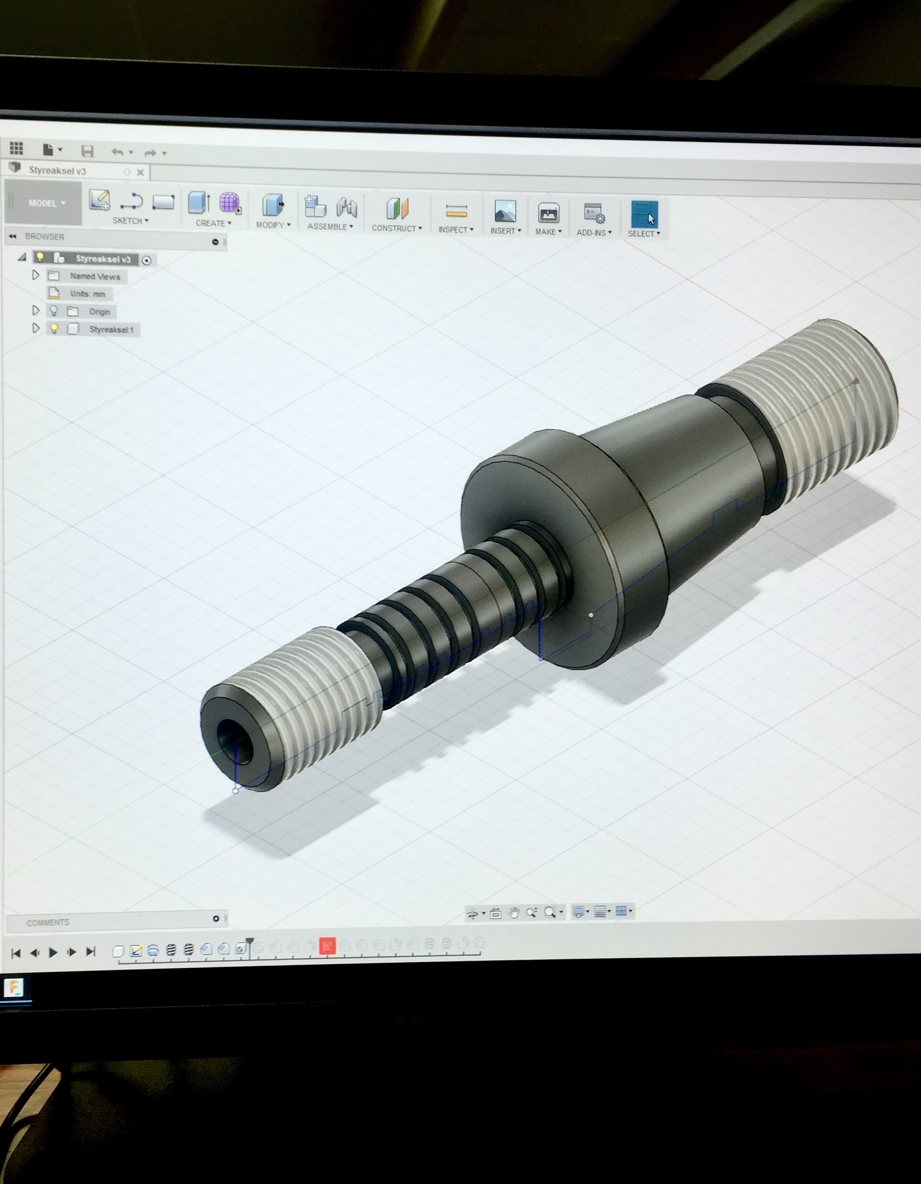Toggle the Styreaksel:1 visibility light bulb
The width and height of the screenshot is (921, 1184).
pos(54,329)
